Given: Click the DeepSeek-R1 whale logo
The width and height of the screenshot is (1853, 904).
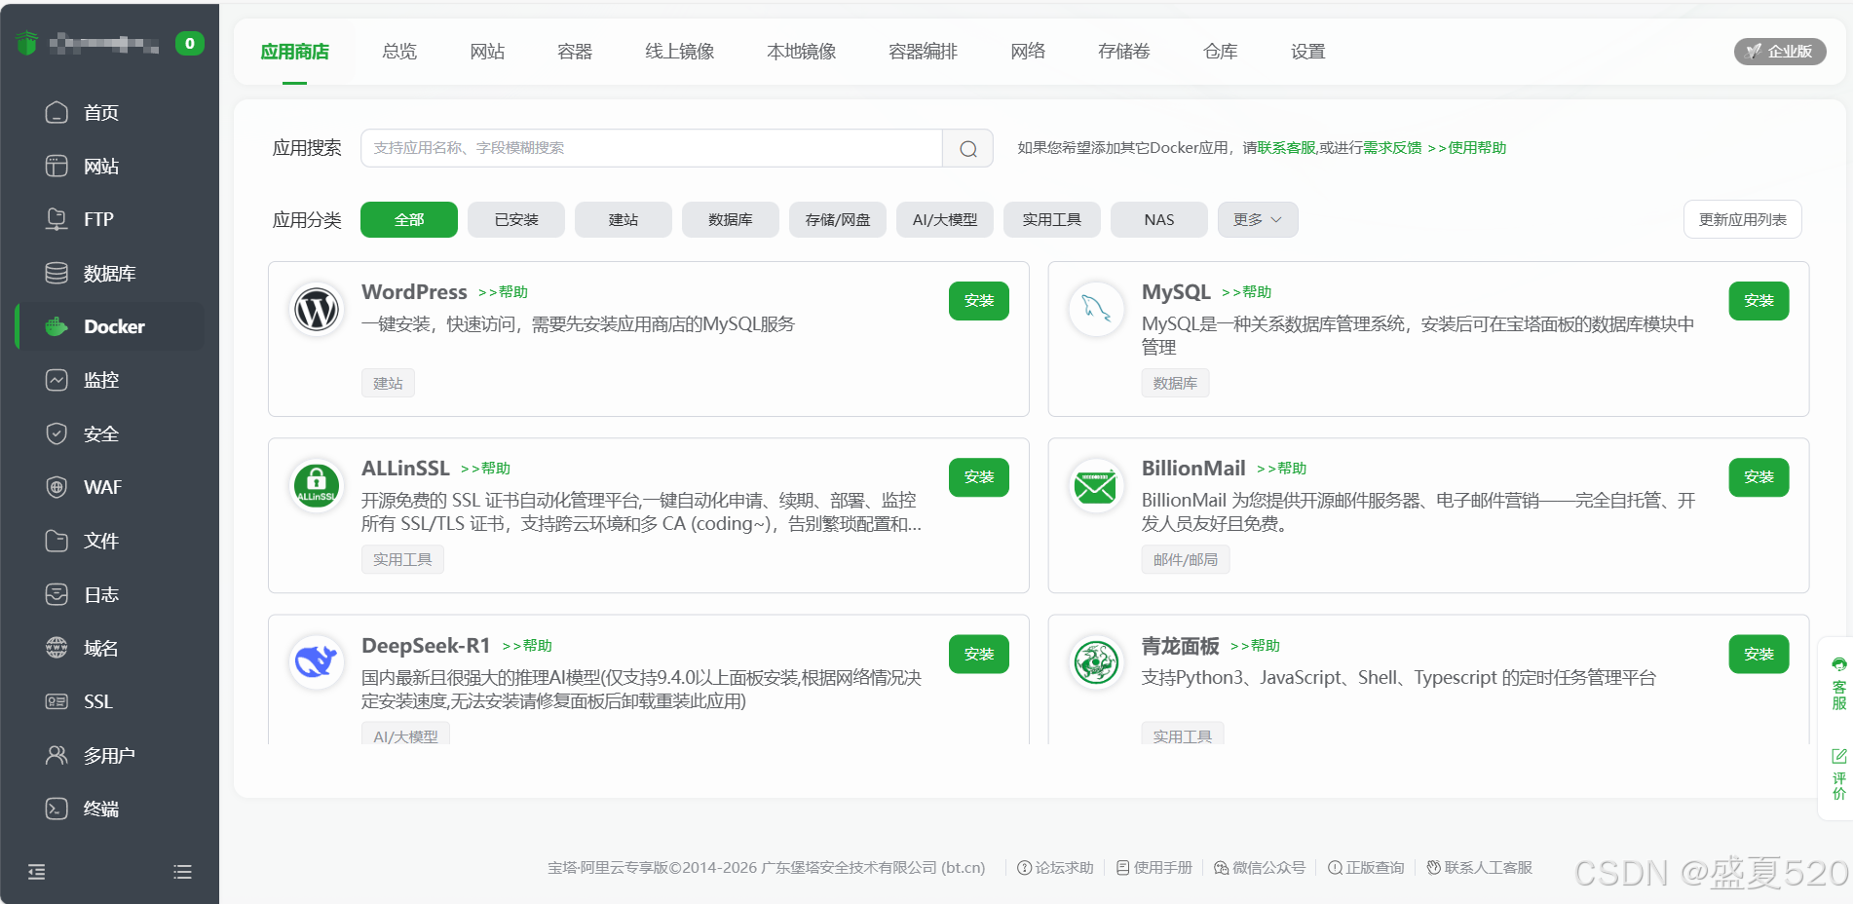Looking at the screenshot, I should [x=317, y=662].
